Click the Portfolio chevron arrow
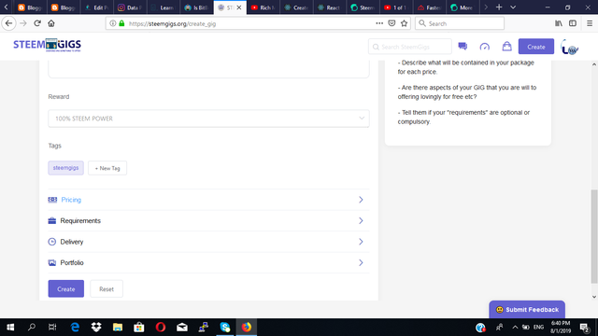 (361, 262)
